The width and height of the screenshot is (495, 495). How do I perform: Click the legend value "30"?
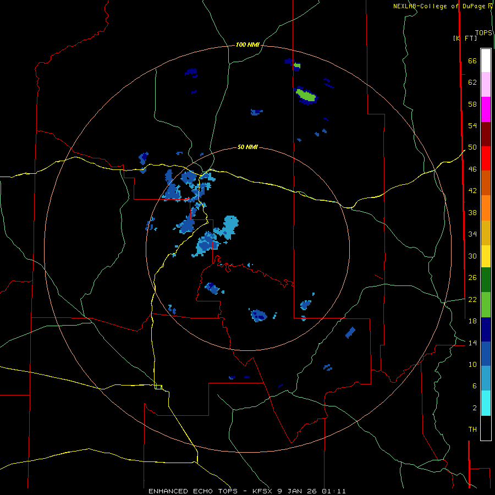pos(472,256)
